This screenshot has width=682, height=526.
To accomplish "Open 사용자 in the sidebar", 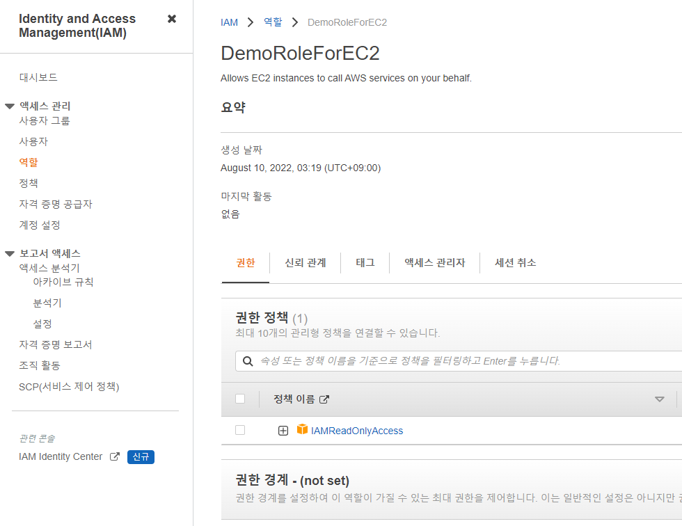I will click(x=33, y=142).
